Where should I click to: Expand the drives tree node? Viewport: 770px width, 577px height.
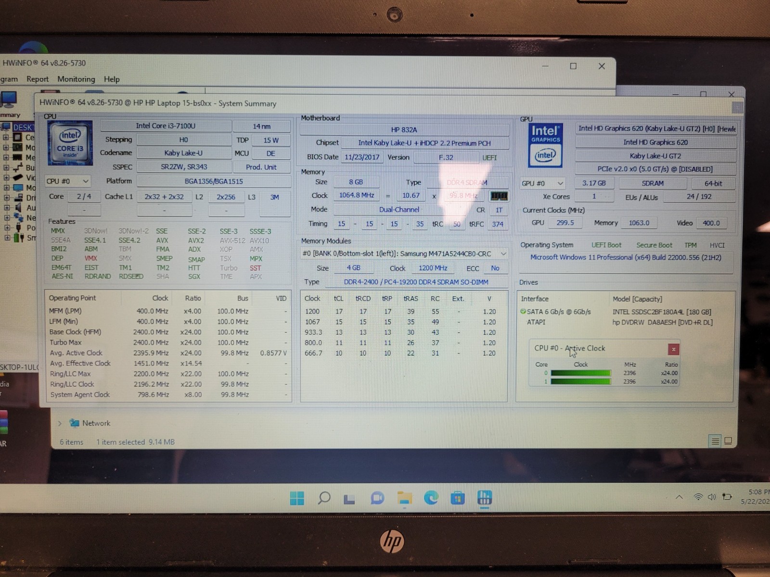point(7,198)
